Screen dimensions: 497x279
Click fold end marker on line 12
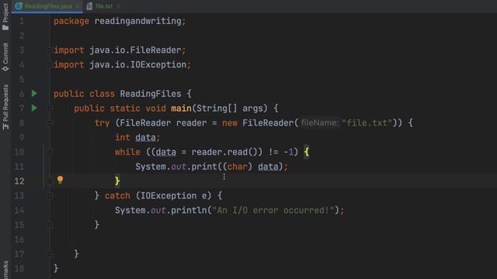click(x=50, y=181)
